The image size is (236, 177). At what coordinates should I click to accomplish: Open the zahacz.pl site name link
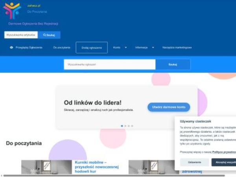34,6
